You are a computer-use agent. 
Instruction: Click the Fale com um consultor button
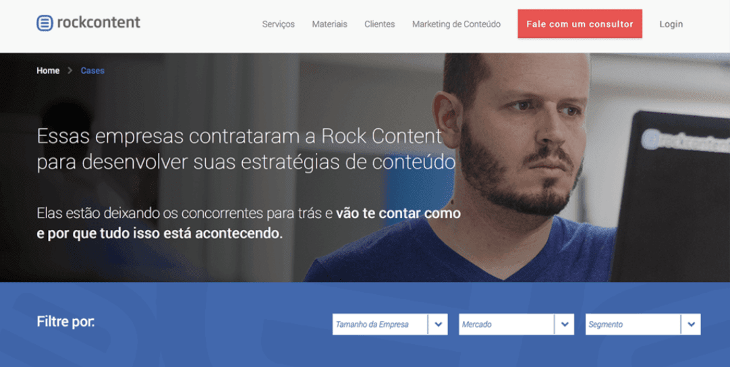580,24
